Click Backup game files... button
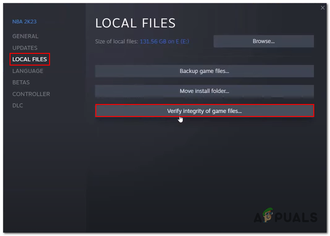Image resolution: width=330 pixels, height=236 pixels. tap(204, 71)
